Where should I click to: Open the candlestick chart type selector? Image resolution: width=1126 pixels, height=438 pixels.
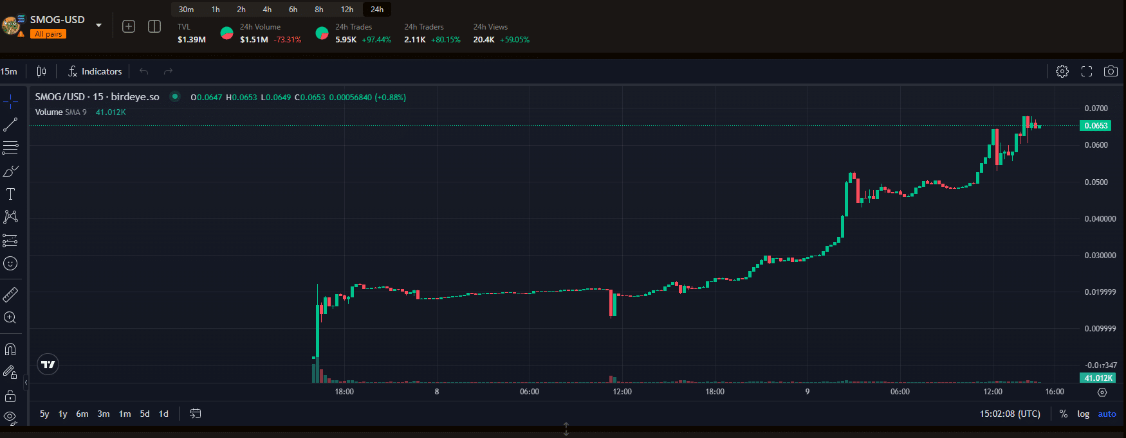pos(42,71)
